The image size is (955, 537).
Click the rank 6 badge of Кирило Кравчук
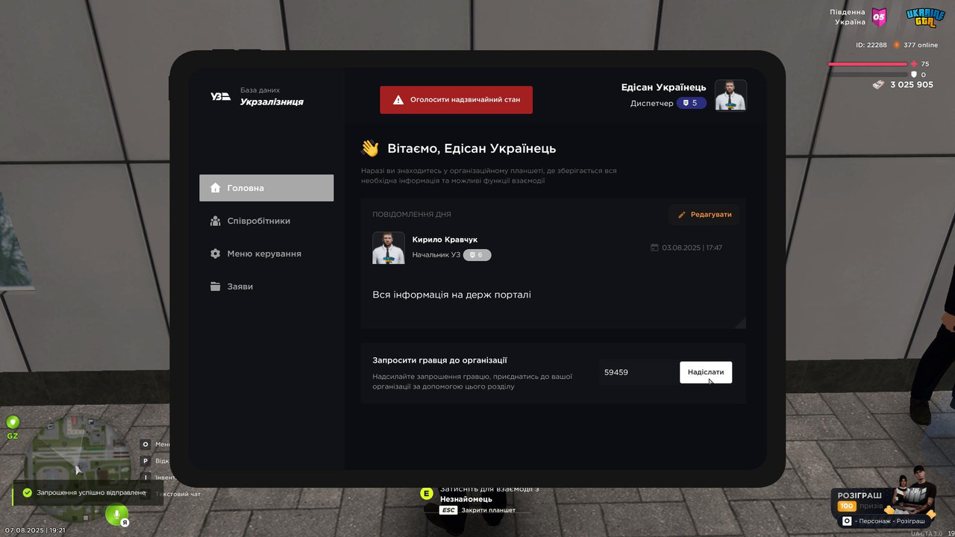click(x=477, y=255)
